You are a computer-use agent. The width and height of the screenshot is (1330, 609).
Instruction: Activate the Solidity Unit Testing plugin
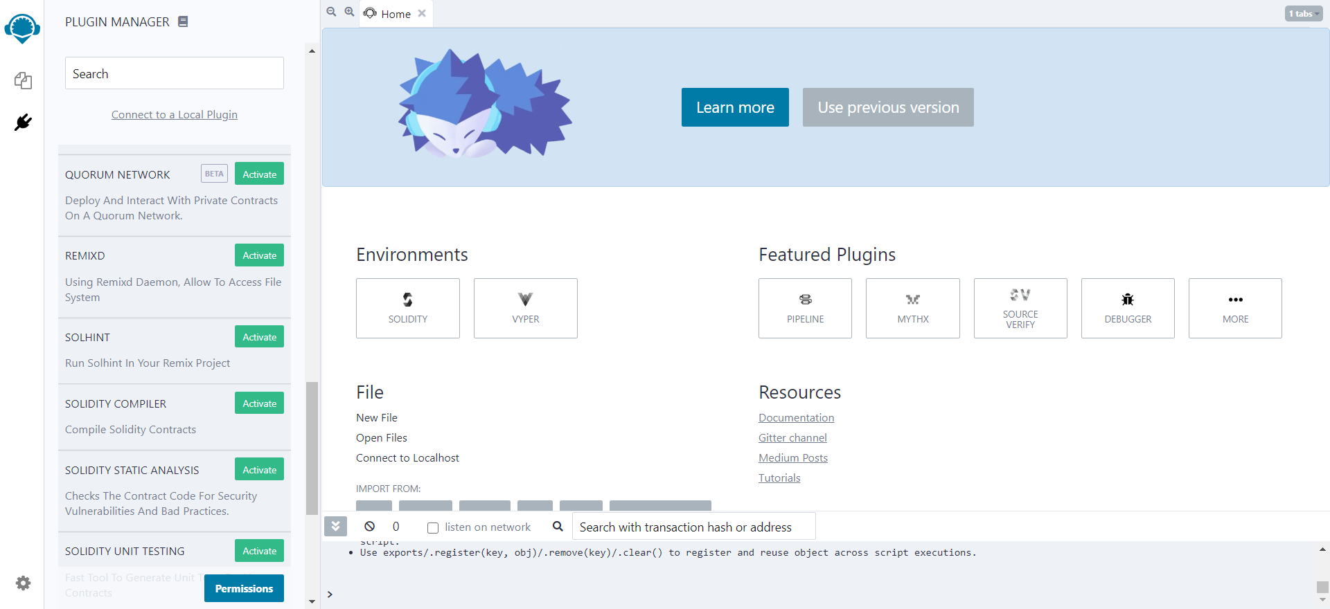pos(259,551)
